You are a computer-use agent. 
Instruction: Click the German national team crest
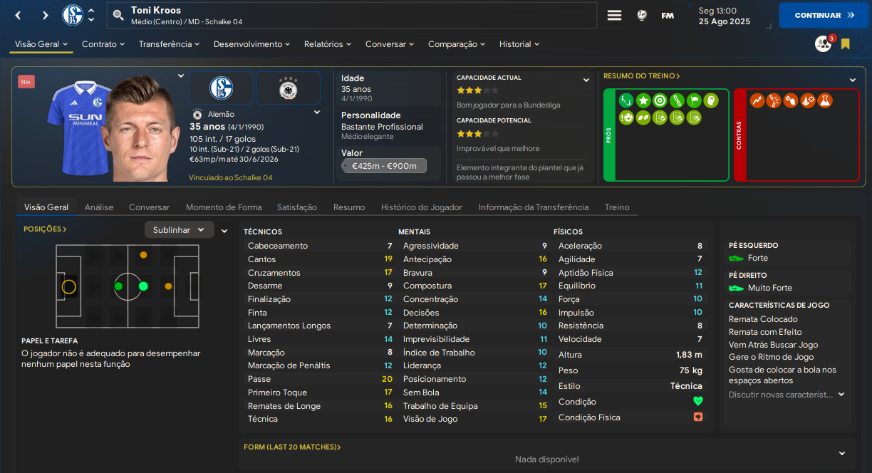288,88
